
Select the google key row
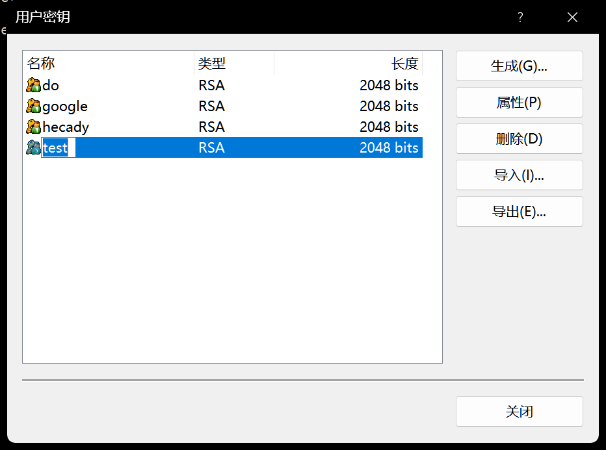65,106
